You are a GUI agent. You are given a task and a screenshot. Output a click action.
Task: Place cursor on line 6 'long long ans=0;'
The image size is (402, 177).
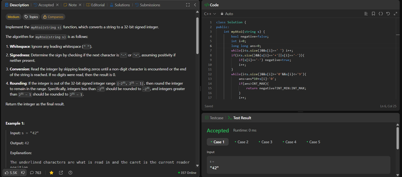pos(246,46)
